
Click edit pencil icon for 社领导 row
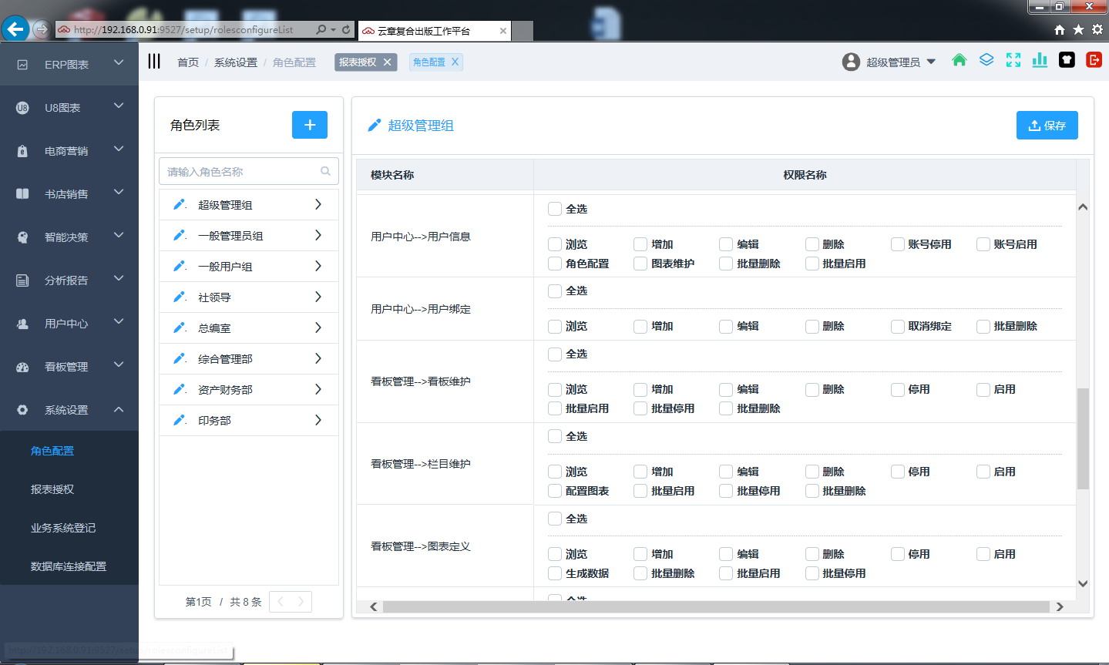coord(180,297)
